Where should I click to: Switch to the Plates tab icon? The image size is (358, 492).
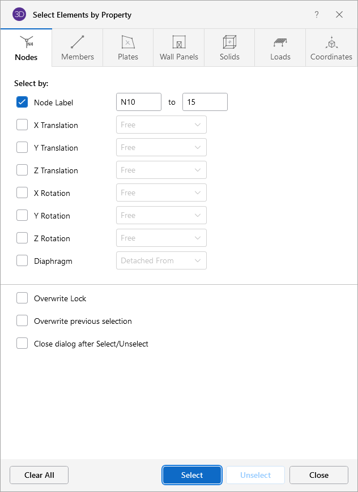pyautogui.click(x=128, y=42)
